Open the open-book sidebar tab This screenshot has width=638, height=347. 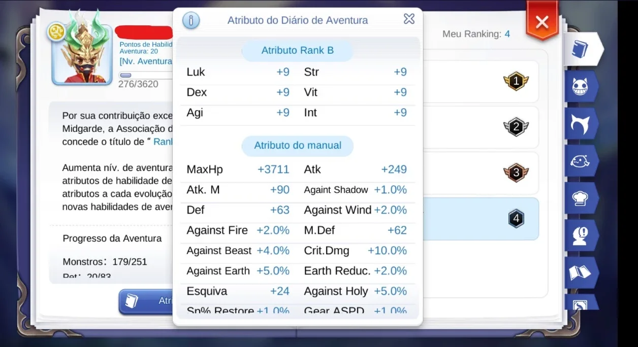point(581,273)
